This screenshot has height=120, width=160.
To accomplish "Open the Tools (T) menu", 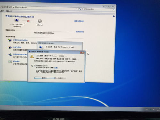I will click(2, 11).
